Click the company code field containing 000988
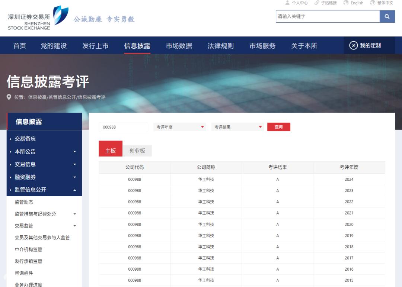The image size is (402, 287). tap(123, 127)
